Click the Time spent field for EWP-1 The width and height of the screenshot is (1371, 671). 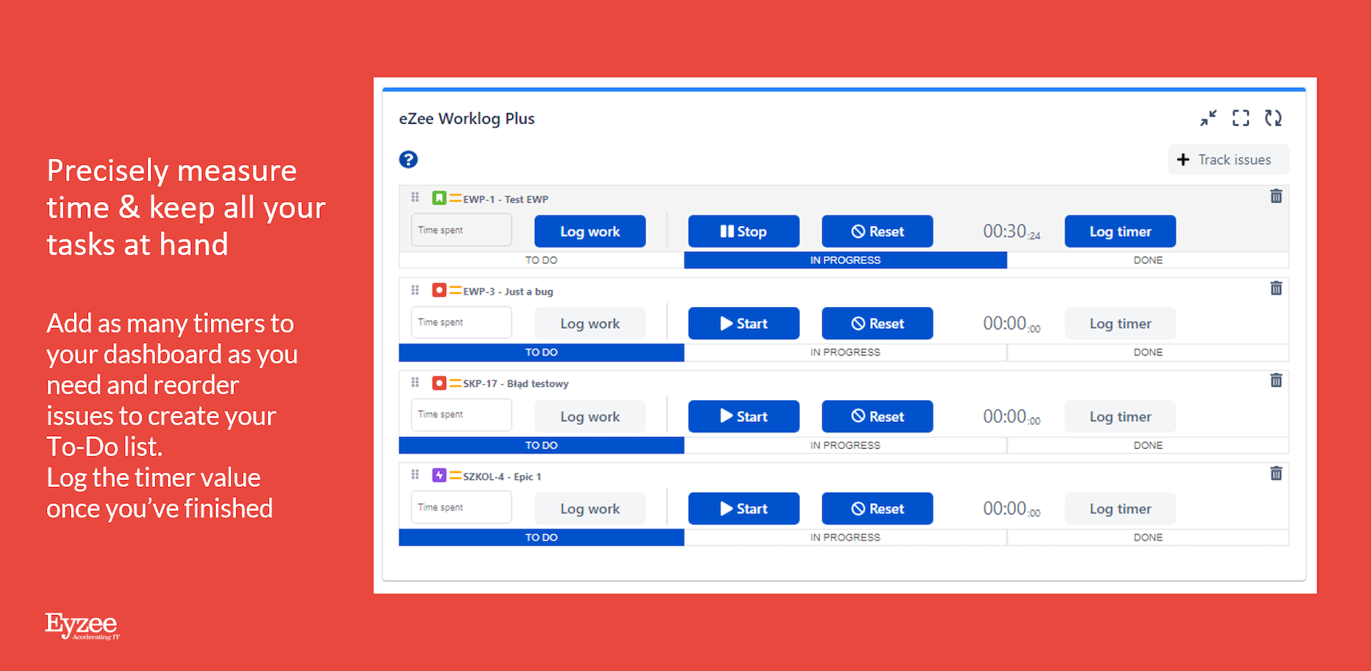(461, 230)
